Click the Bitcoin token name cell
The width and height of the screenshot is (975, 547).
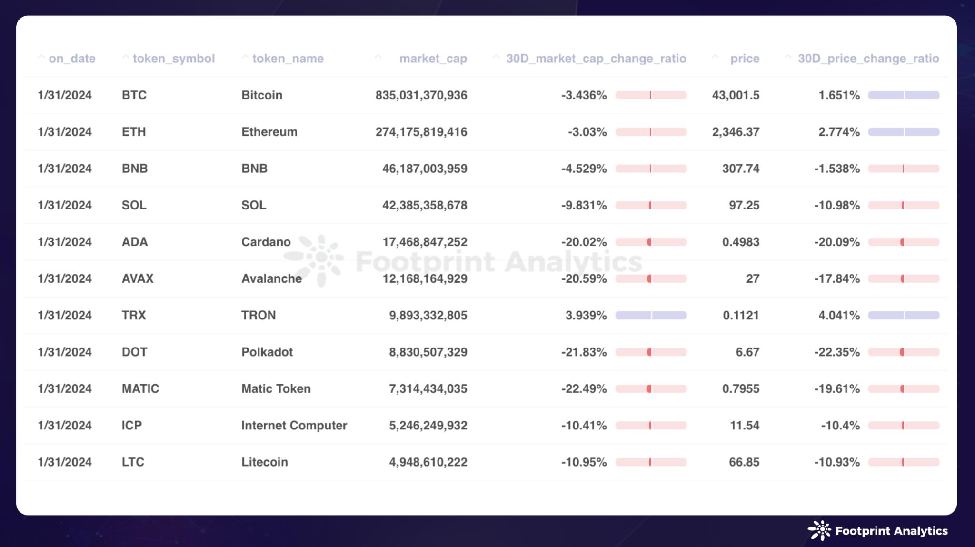262,95
